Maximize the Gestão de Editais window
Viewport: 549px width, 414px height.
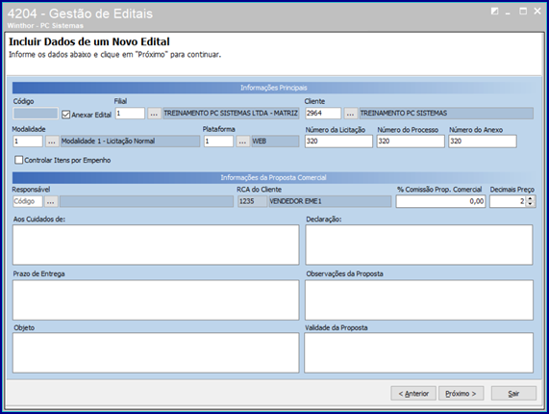point(523,12)
